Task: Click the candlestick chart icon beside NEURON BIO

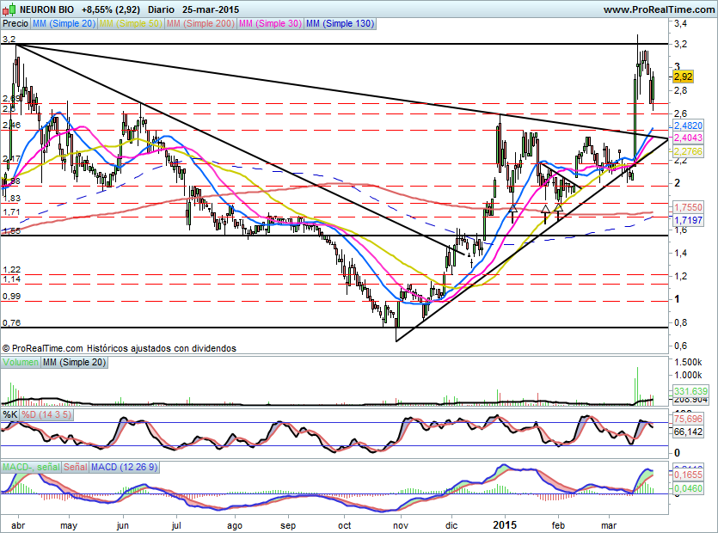Action: pyautogui.click(x=11, y=9)
